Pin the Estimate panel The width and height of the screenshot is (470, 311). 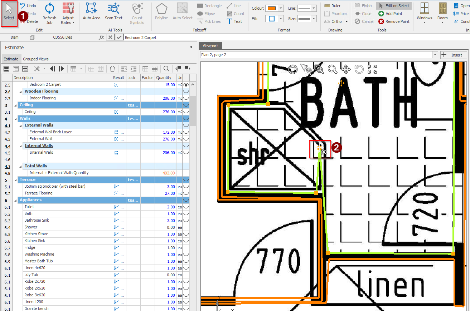191,48
